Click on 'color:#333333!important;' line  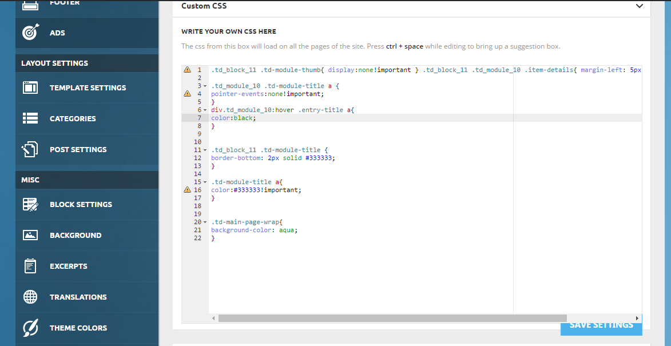256,190
